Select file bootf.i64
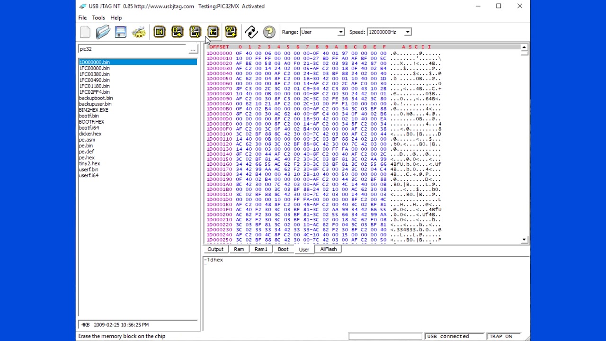This screenshot has width=606, height=341. 89,128
